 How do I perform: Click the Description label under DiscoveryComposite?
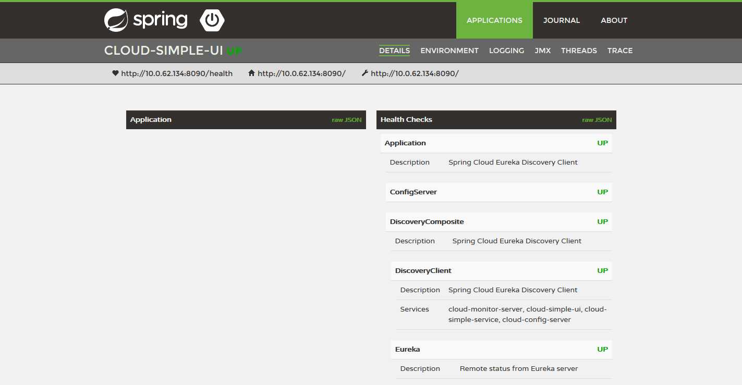click(415, 241)
